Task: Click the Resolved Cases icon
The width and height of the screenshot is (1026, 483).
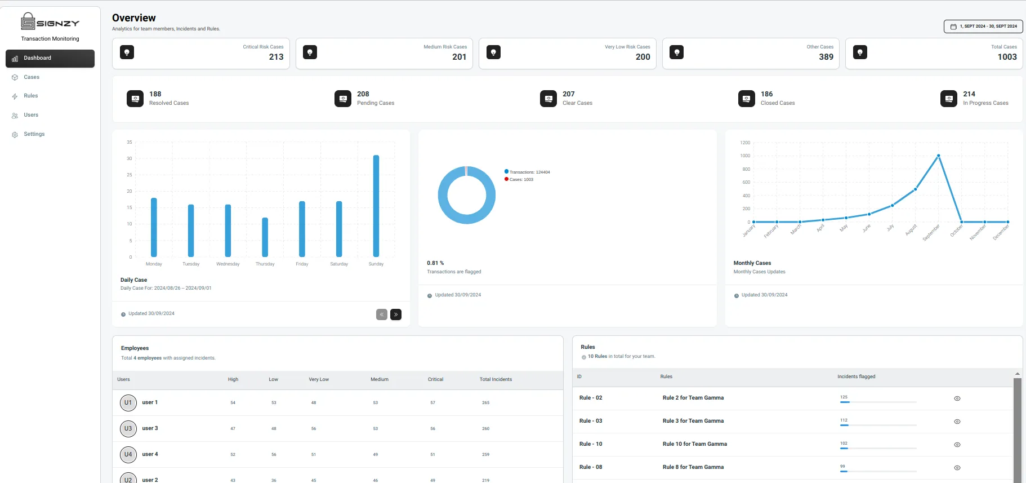Action: click(x=135, y=99)
